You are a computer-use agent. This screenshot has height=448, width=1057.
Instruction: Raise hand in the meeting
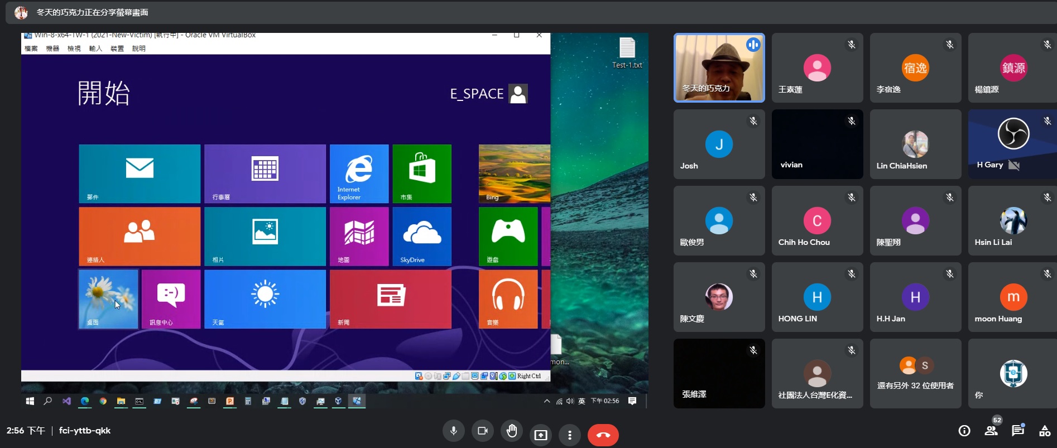[512, 431]
